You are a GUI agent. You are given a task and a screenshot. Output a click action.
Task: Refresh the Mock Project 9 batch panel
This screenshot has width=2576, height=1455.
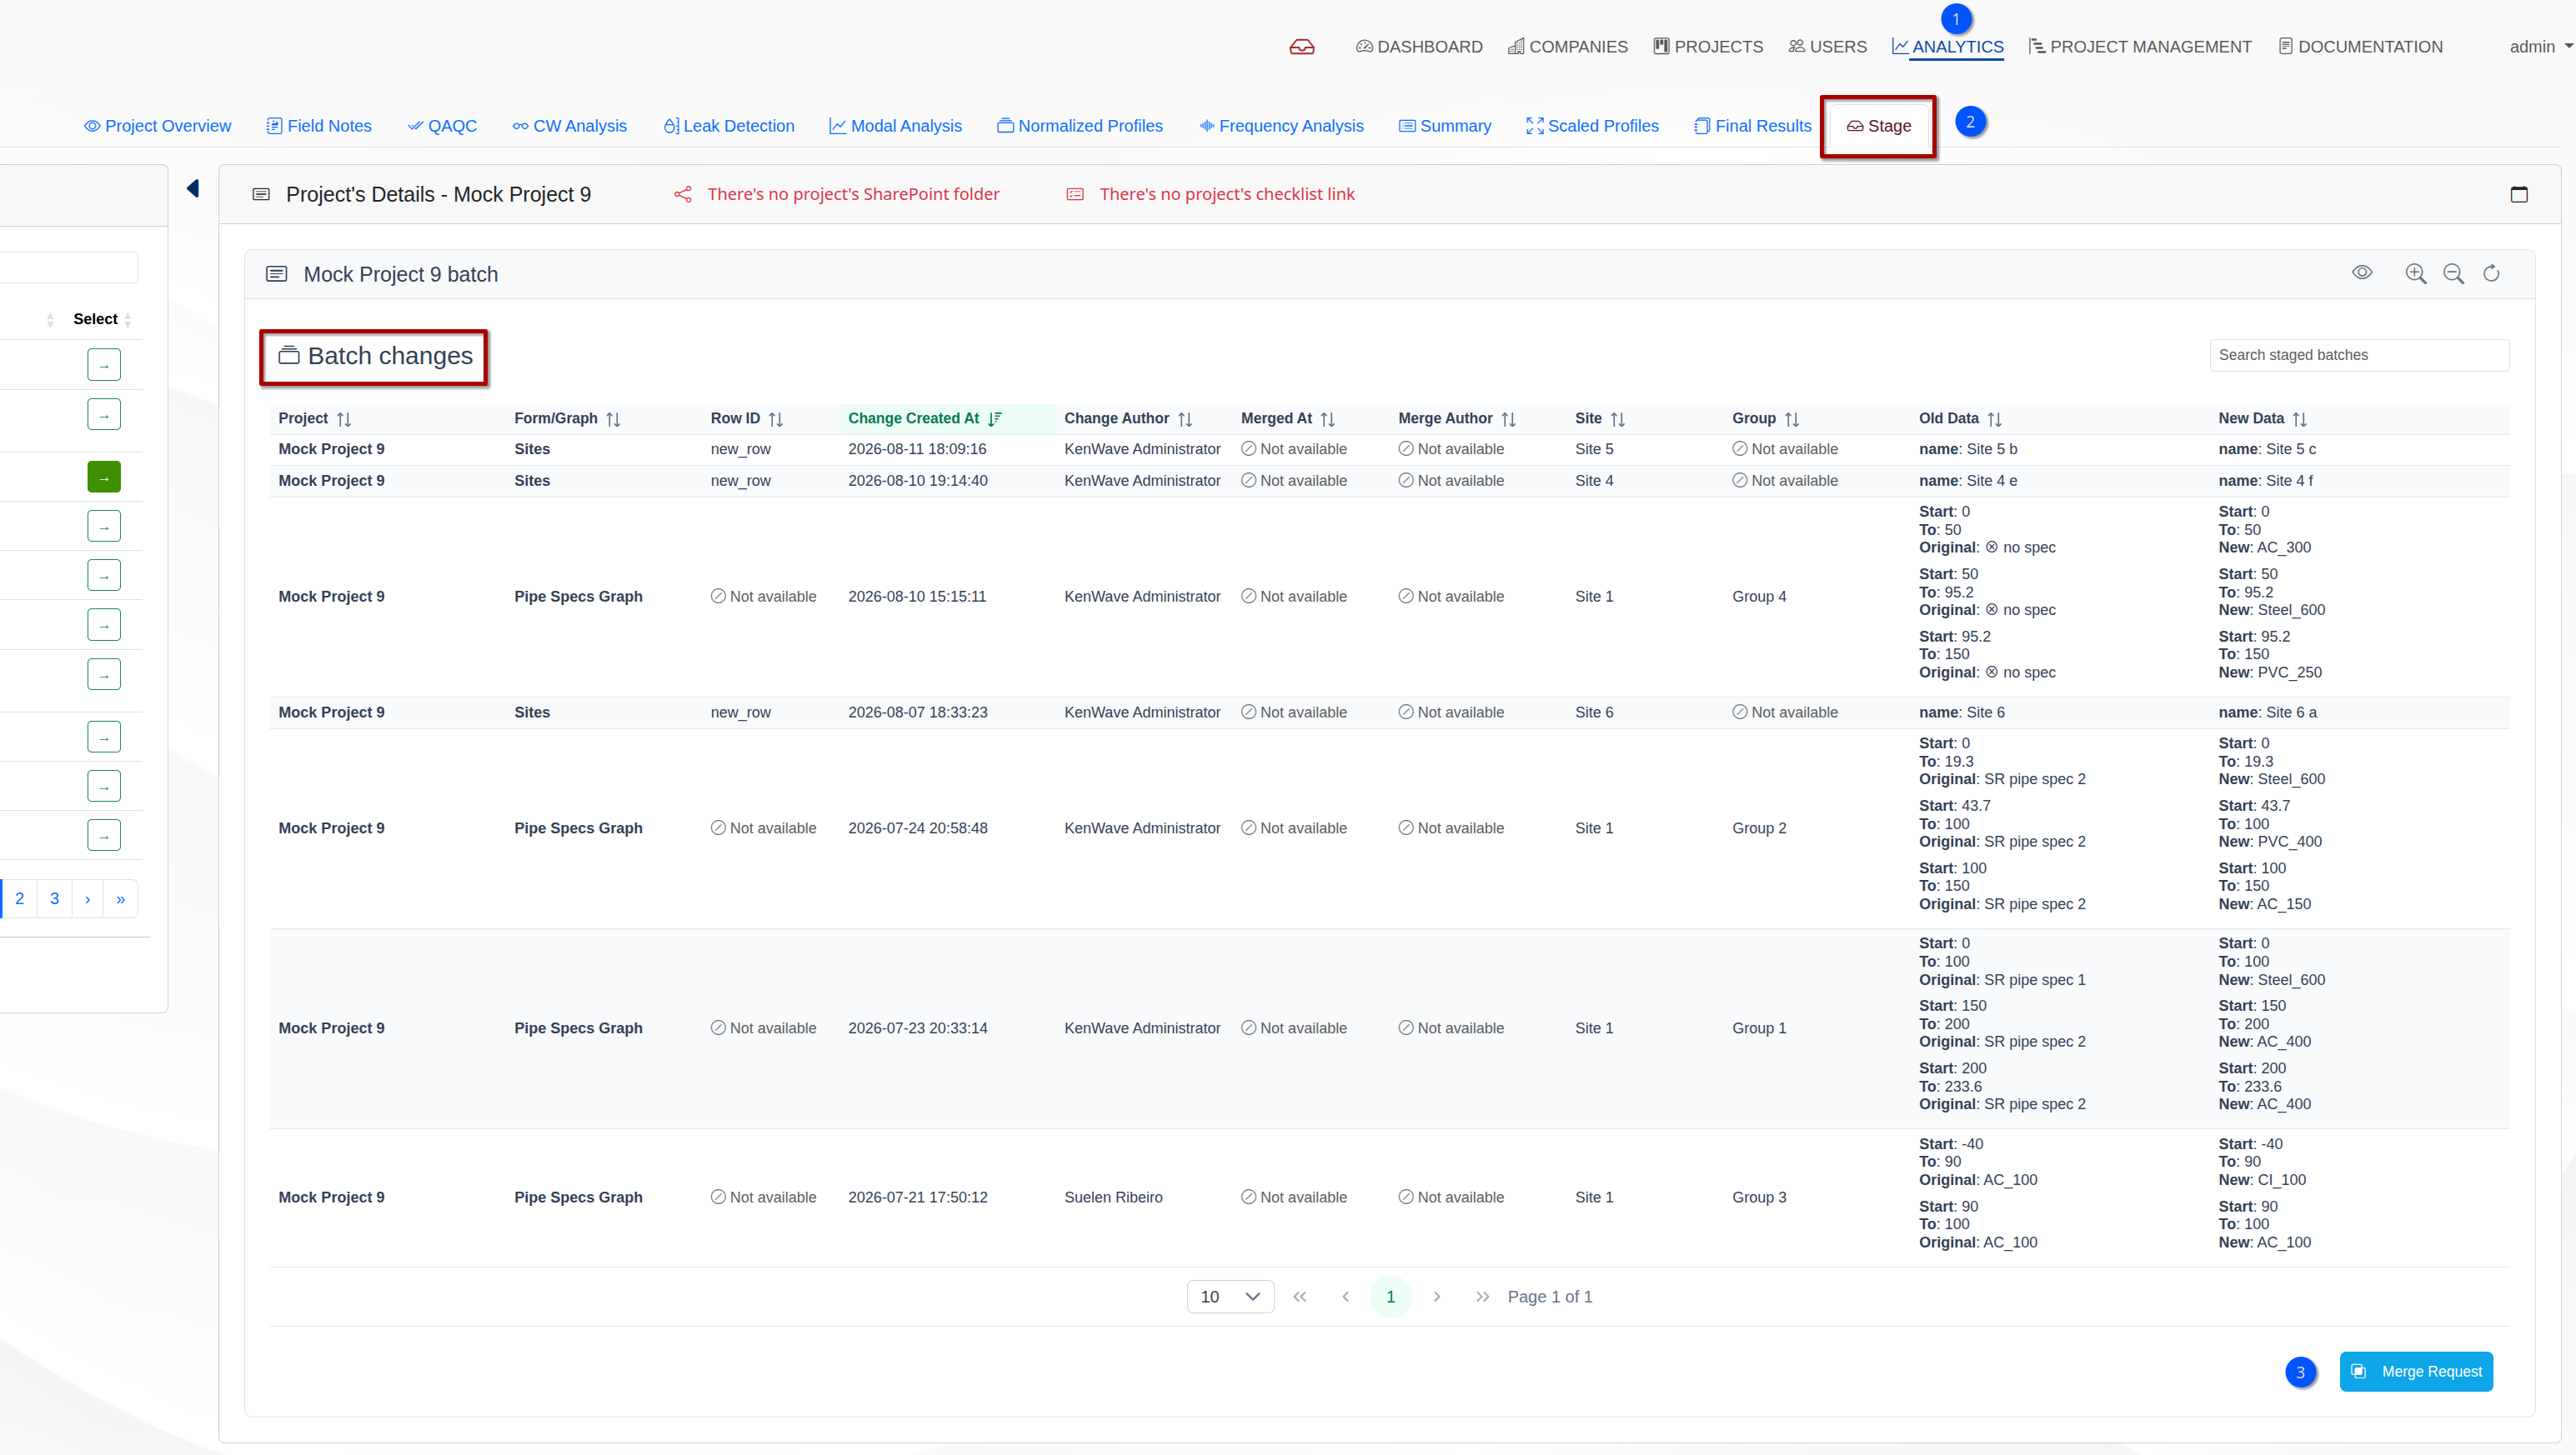2491,274
